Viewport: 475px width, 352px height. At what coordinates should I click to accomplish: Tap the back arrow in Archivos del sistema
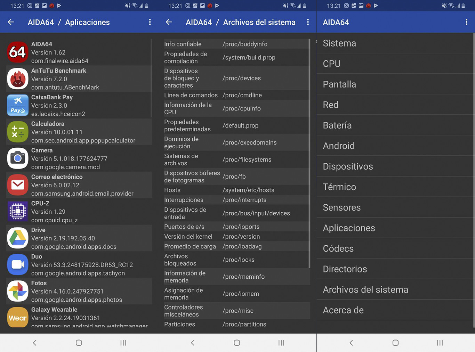click(169, 22)
